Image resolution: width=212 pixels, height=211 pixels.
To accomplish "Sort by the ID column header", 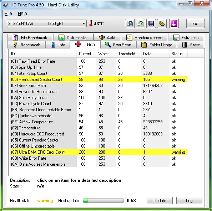I will click(42, 54).
